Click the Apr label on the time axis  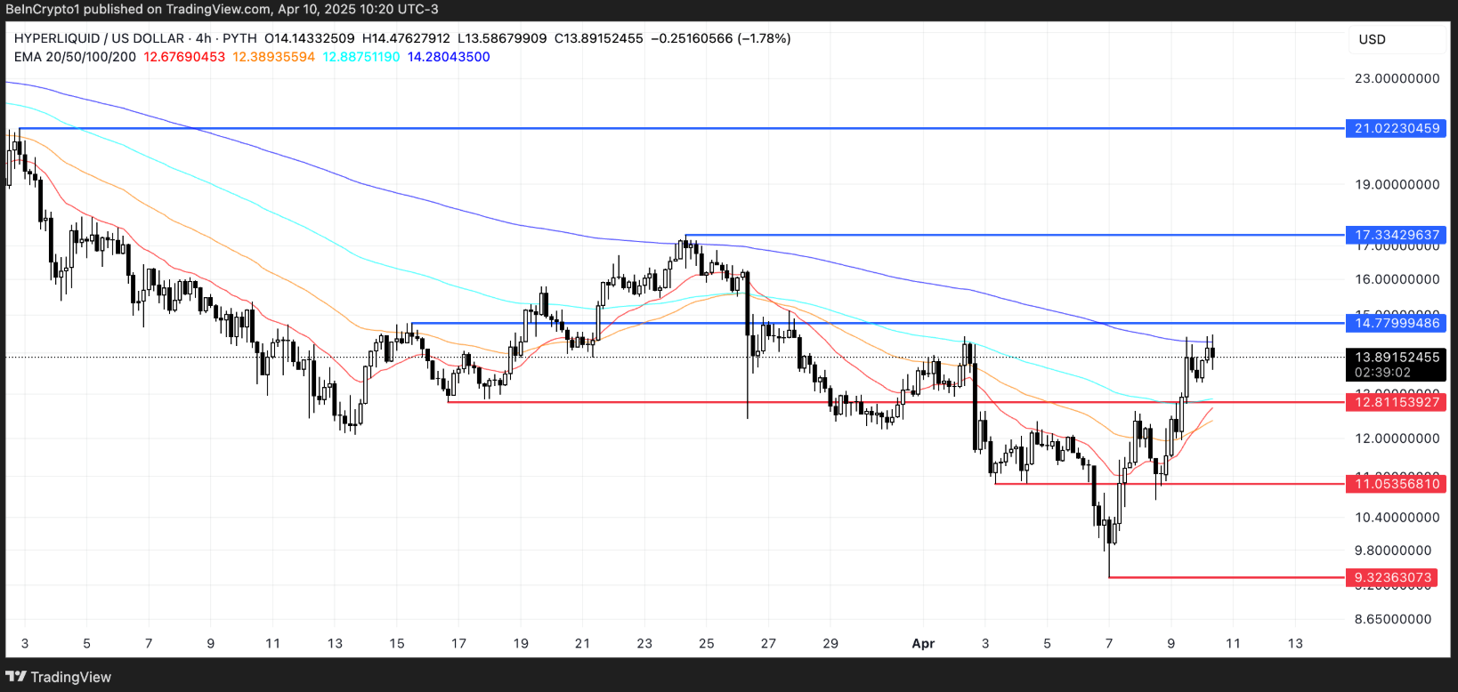[x=923, y=643]
